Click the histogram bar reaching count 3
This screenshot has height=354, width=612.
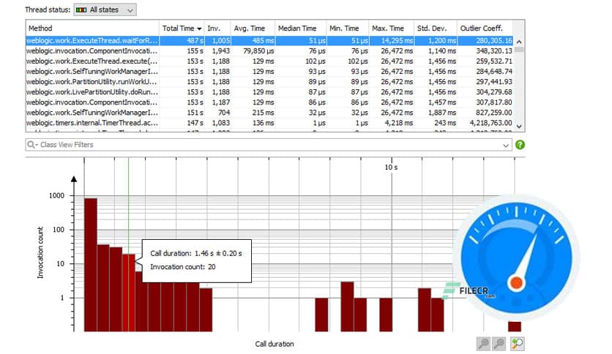tap(347, 306)
